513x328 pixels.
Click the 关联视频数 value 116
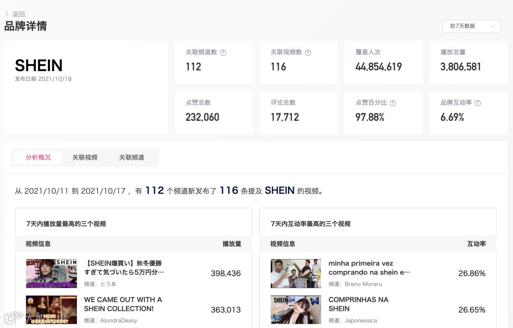[278, 67]
